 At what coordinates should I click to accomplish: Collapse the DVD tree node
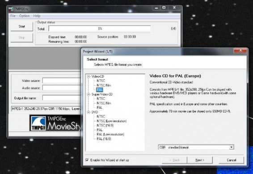point(89,112)
